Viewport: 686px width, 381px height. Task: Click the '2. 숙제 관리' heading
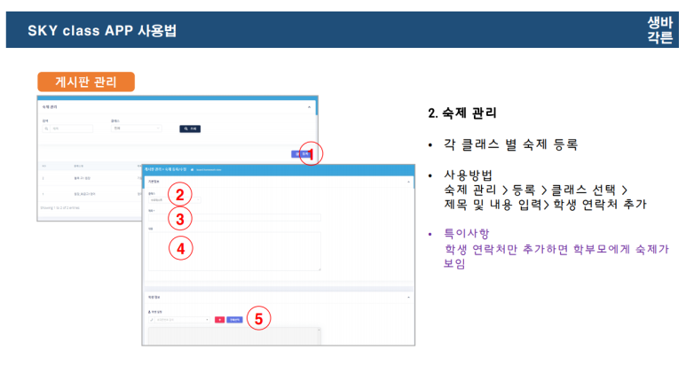462,113
